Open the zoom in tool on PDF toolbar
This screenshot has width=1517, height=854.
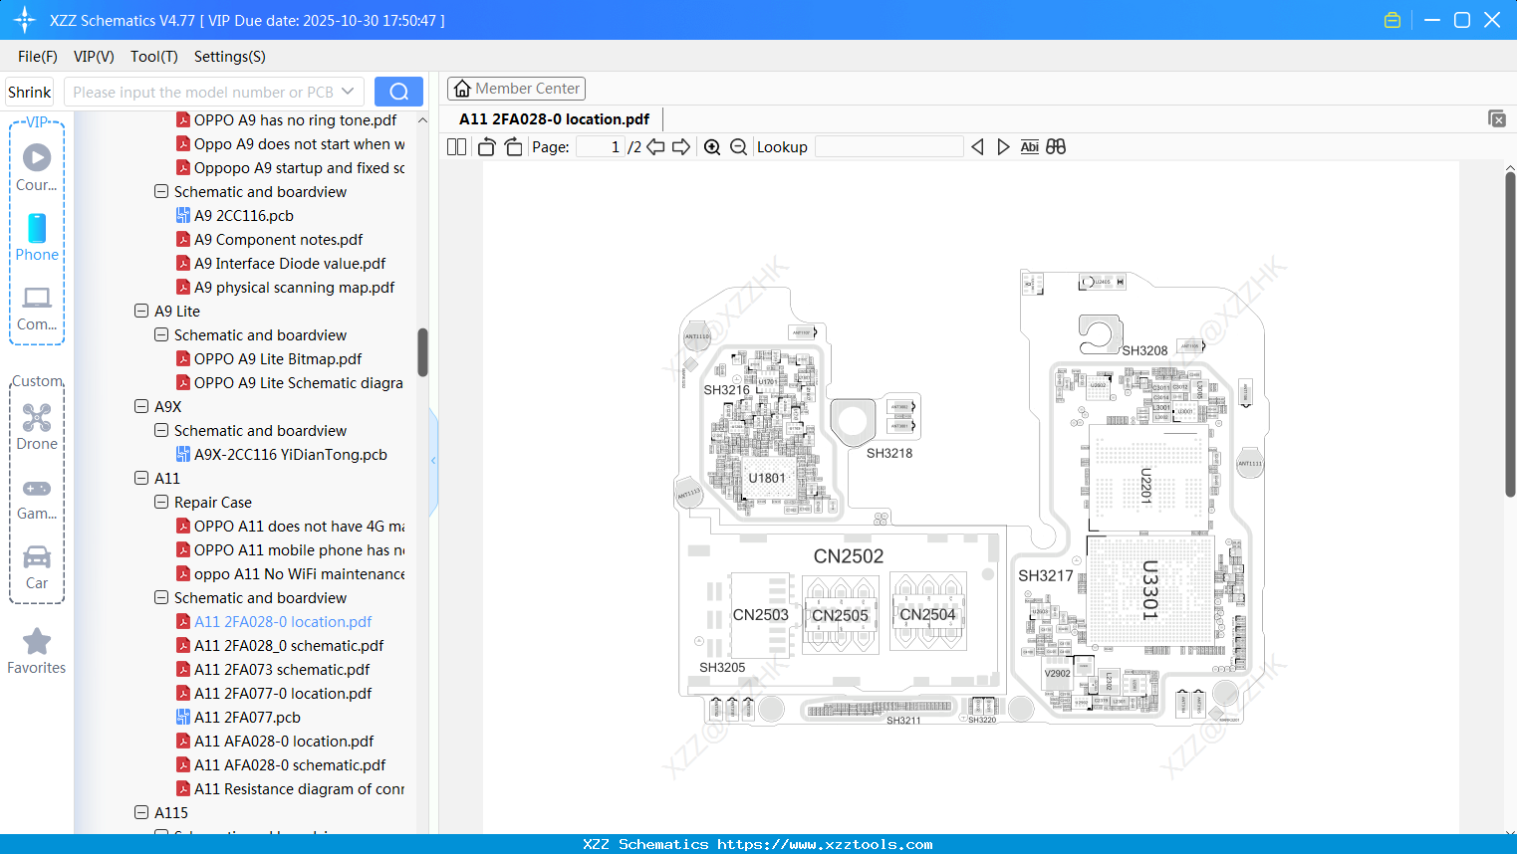tap(712, 146)
